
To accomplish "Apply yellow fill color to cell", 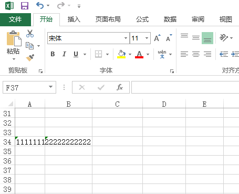I will point(121,54).
